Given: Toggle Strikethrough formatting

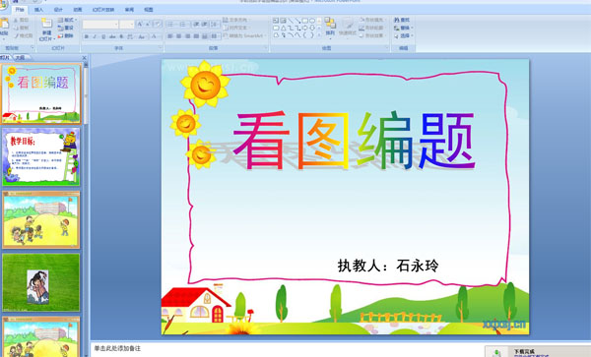Looking at the screenshot, I should [112, 36].
